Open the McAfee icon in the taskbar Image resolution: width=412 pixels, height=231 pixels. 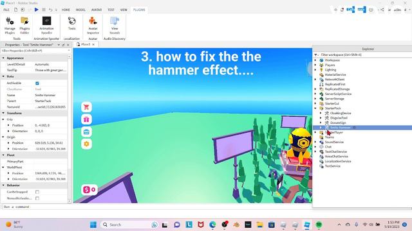click(201, 225)
